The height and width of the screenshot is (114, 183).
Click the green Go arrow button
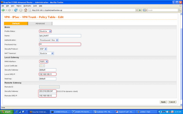tap(140, 10)
